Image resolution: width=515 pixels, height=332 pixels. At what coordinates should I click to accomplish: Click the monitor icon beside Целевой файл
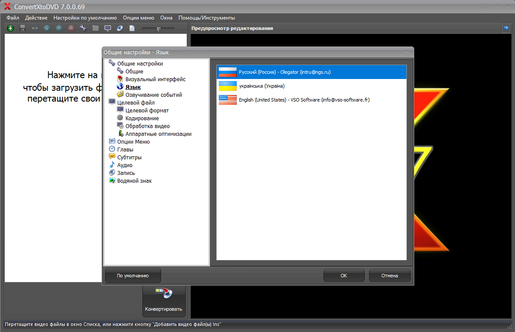(x=112, y=102)
